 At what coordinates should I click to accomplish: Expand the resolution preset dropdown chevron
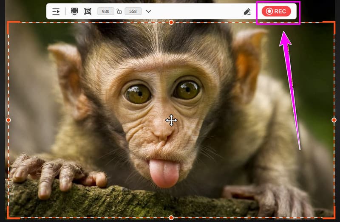[148, 11]
